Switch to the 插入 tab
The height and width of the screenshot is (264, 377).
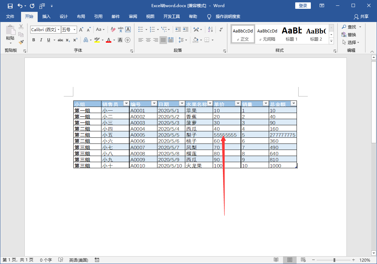46,17
